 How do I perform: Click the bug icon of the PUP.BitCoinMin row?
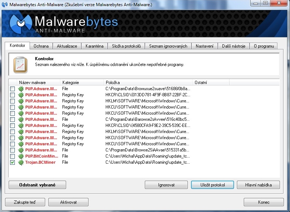tap(21, 156)
